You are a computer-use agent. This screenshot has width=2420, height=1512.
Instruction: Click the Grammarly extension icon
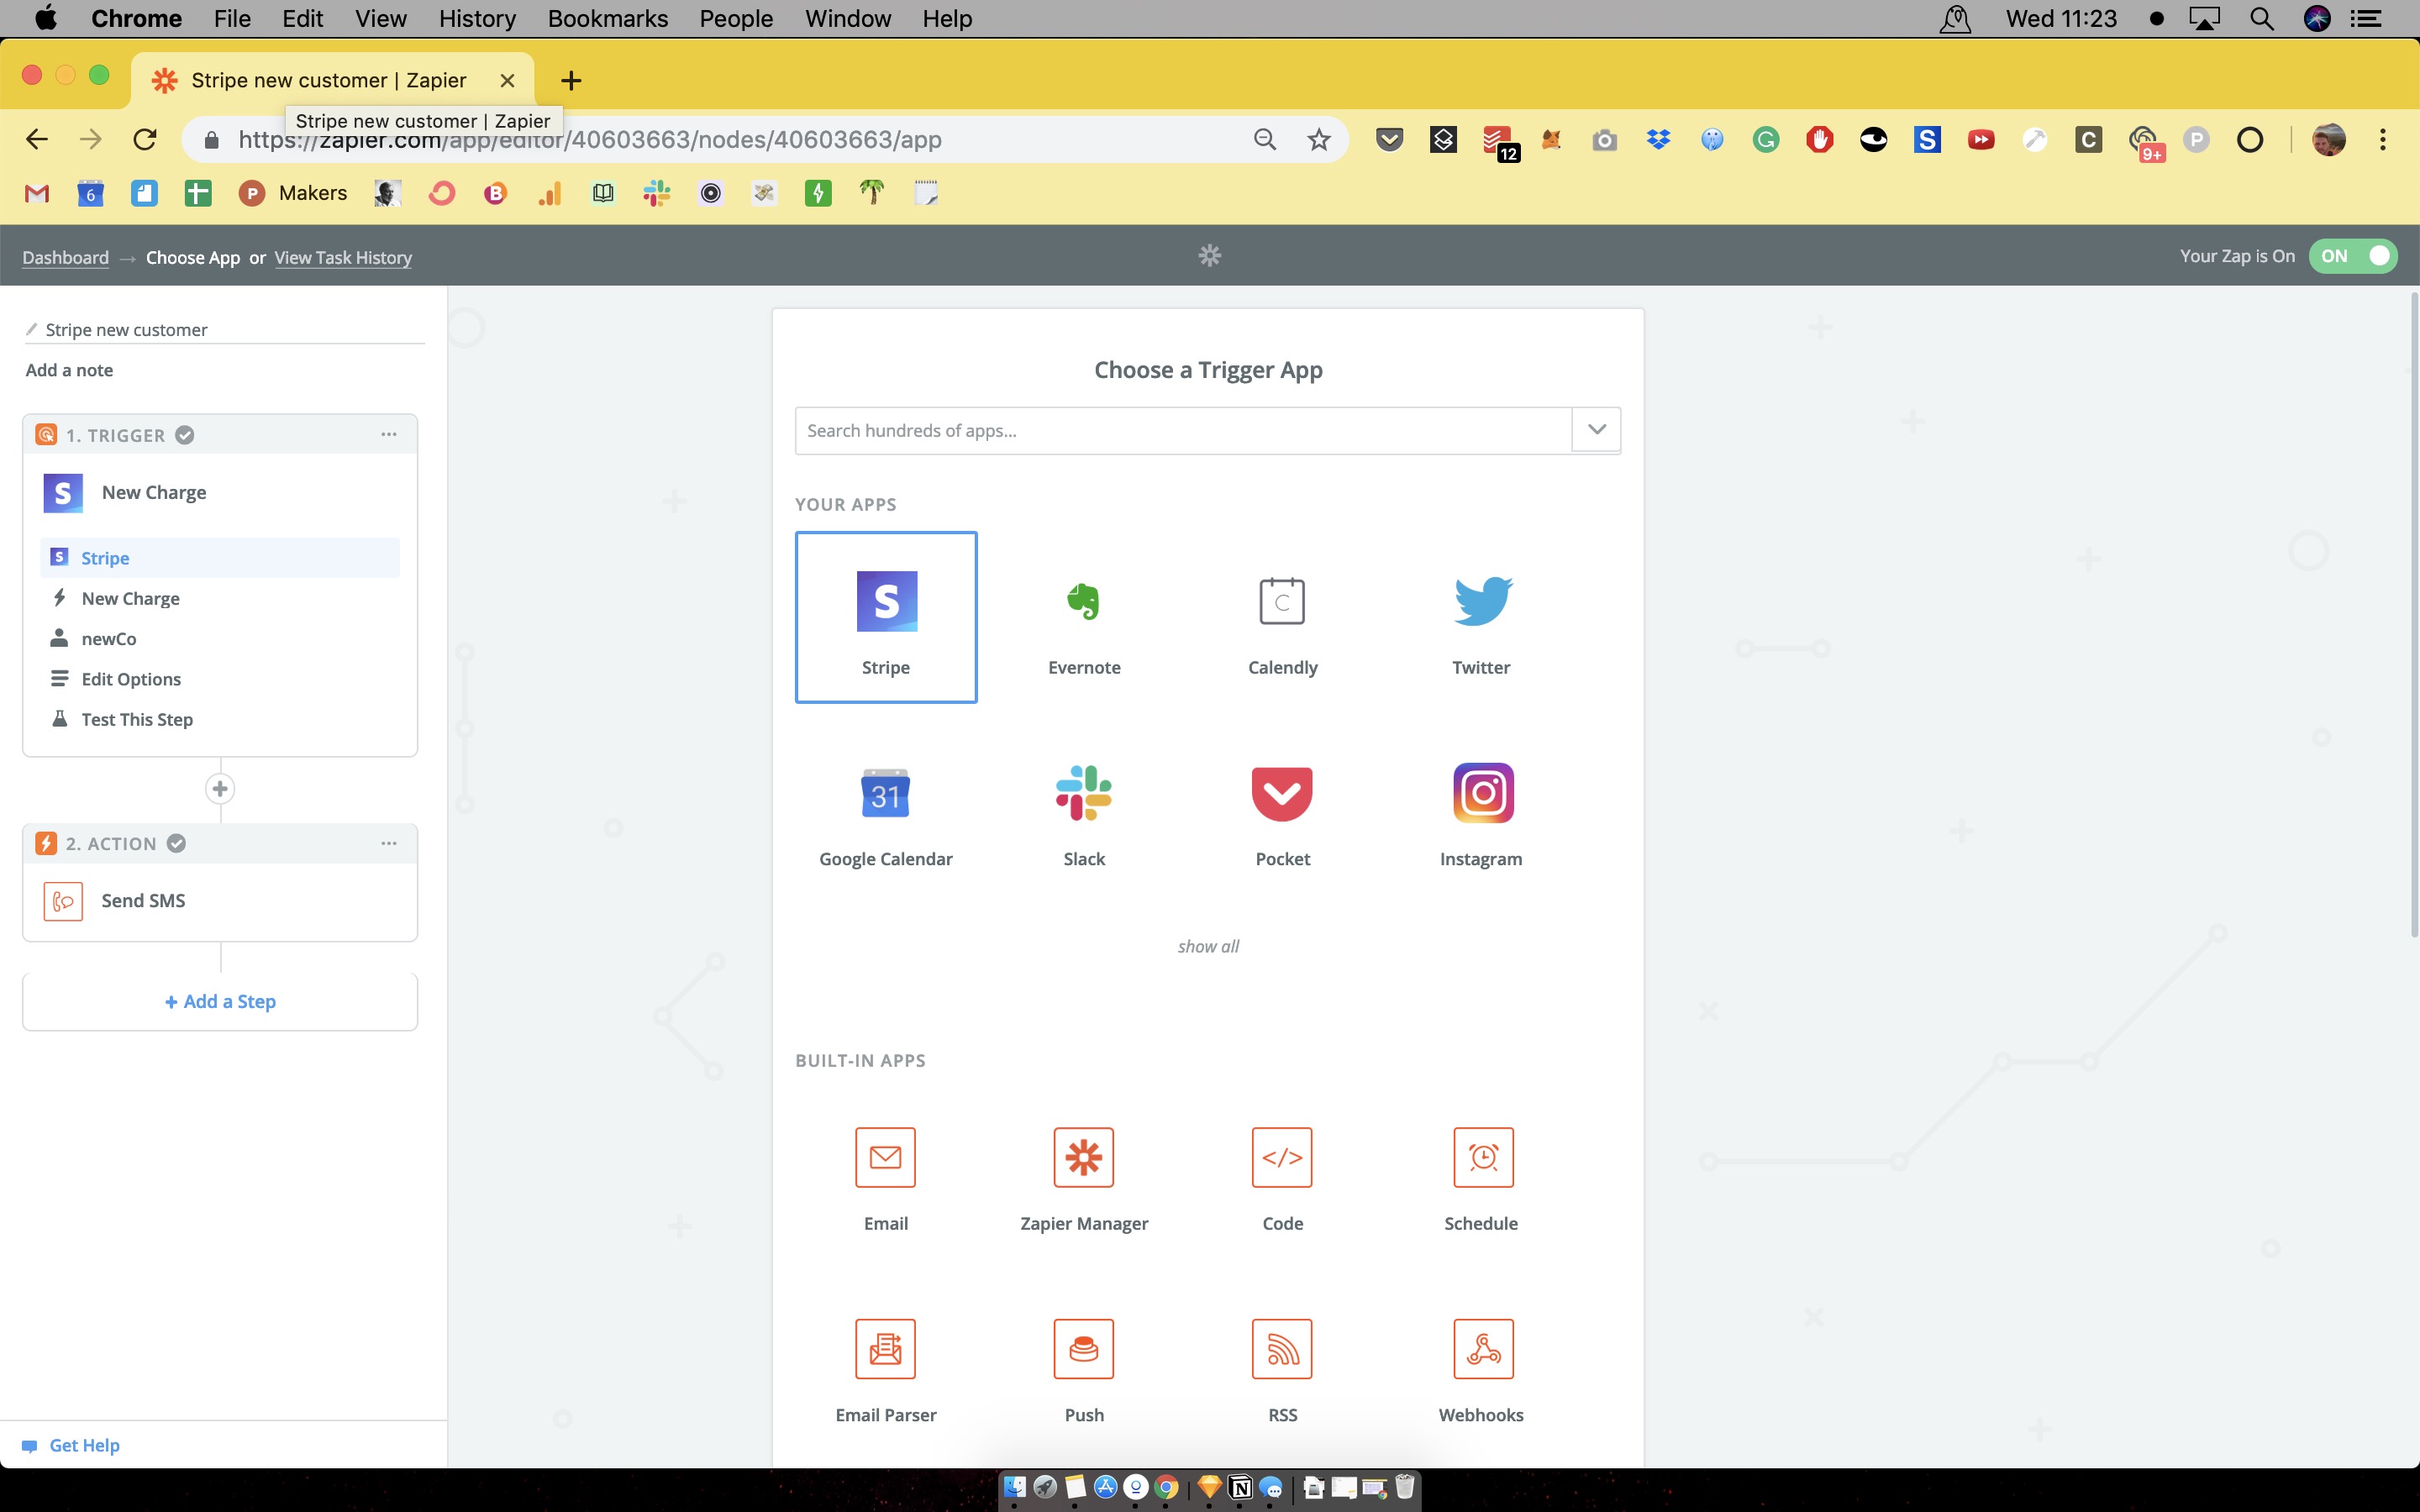(x=1766, y=140)
